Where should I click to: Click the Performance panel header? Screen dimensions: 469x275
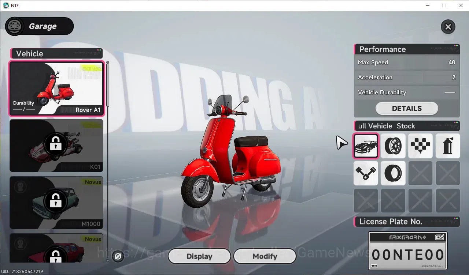(x=407, y=49)
